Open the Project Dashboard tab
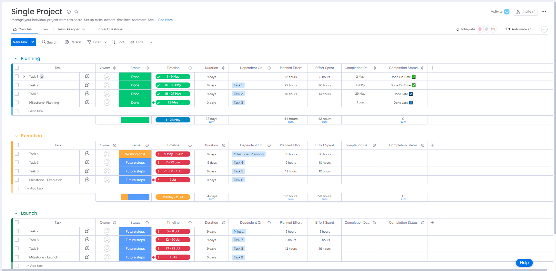This screenshot has width=556, height=271. click(111, 29)
